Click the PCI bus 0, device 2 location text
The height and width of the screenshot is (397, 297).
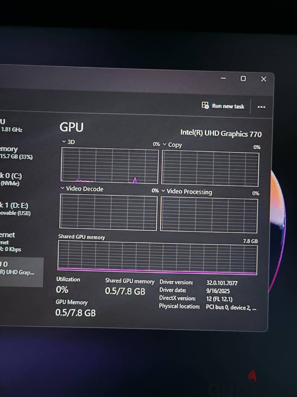tap(231, 307)
